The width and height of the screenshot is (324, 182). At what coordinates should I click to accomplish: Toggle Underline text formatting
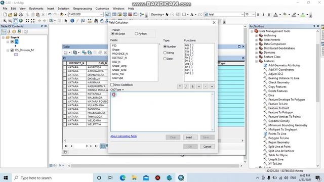[269, 15]
